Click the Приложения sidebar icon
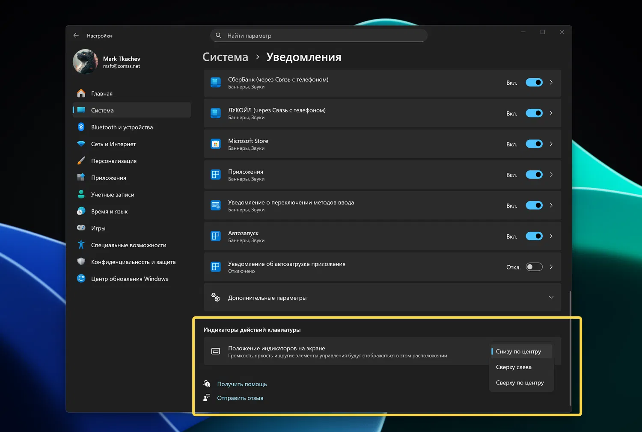Image resolution: width=642 pixels, height=432 pixels. coord(81,178)
